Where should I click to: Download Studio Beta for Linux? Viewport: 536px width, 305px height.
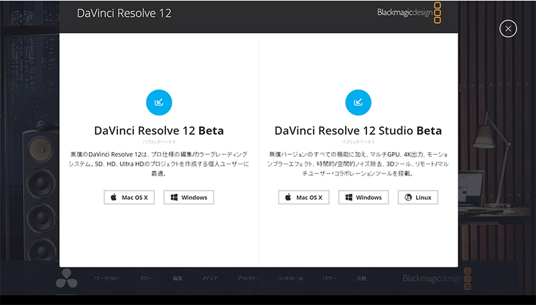[417, 198]
